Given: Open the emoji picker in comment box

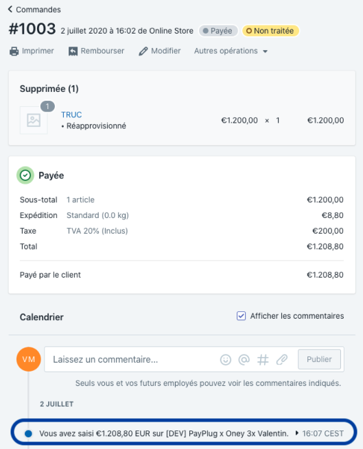Looking at the screenshot, I should pos(226,359).
